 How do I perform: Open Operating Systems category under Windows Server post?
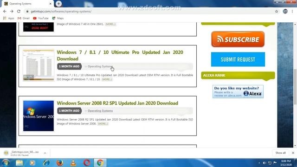tap(100, 111)
